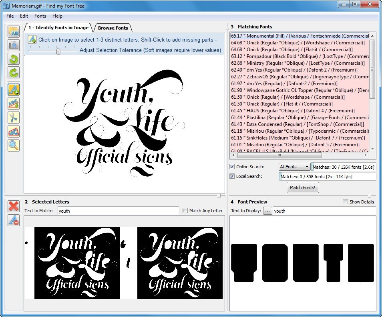Open the Help menu
382x317 pixels.
point(57,16)
